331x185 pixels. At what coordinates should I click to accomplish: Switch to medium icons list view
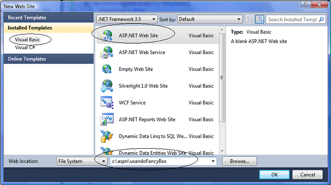tap(259, 19)
